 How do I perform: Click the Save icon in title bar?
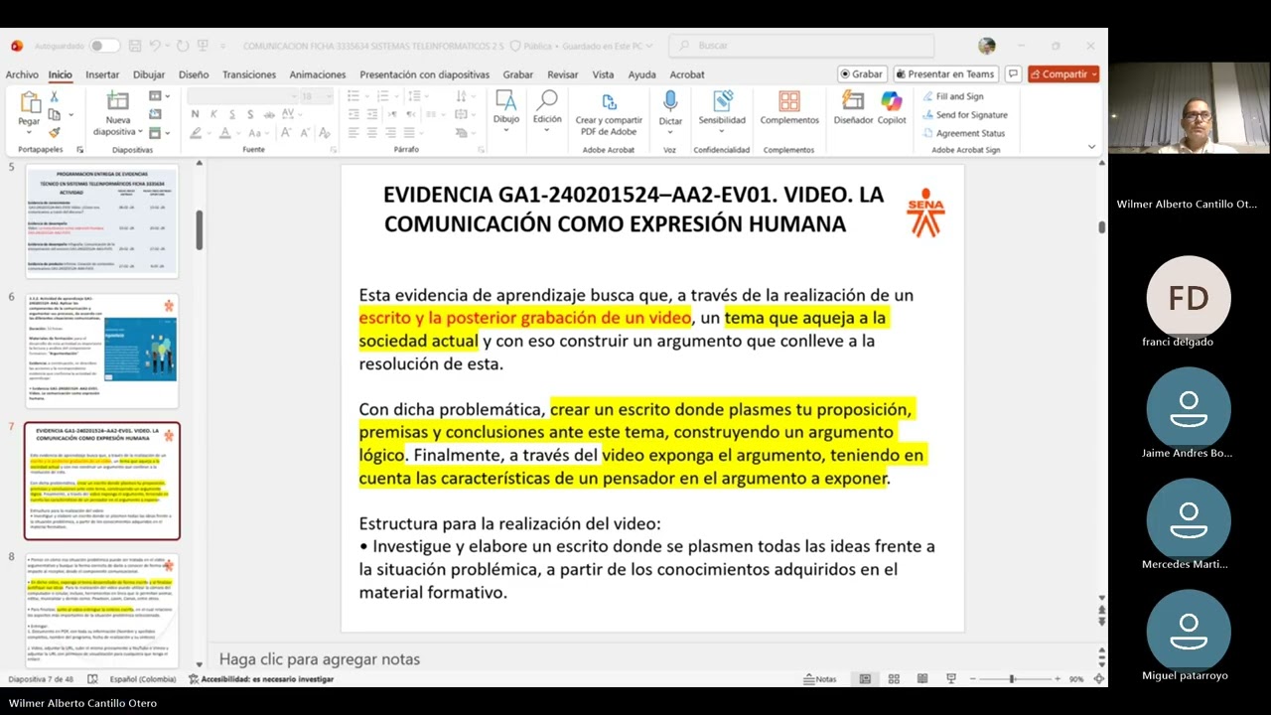pyautogui.click(x=136, y=46)
